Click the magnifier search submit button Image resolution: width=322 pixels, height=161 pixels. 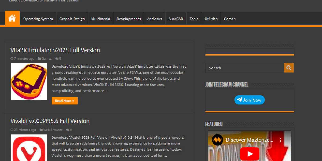(x=289, y=68)
